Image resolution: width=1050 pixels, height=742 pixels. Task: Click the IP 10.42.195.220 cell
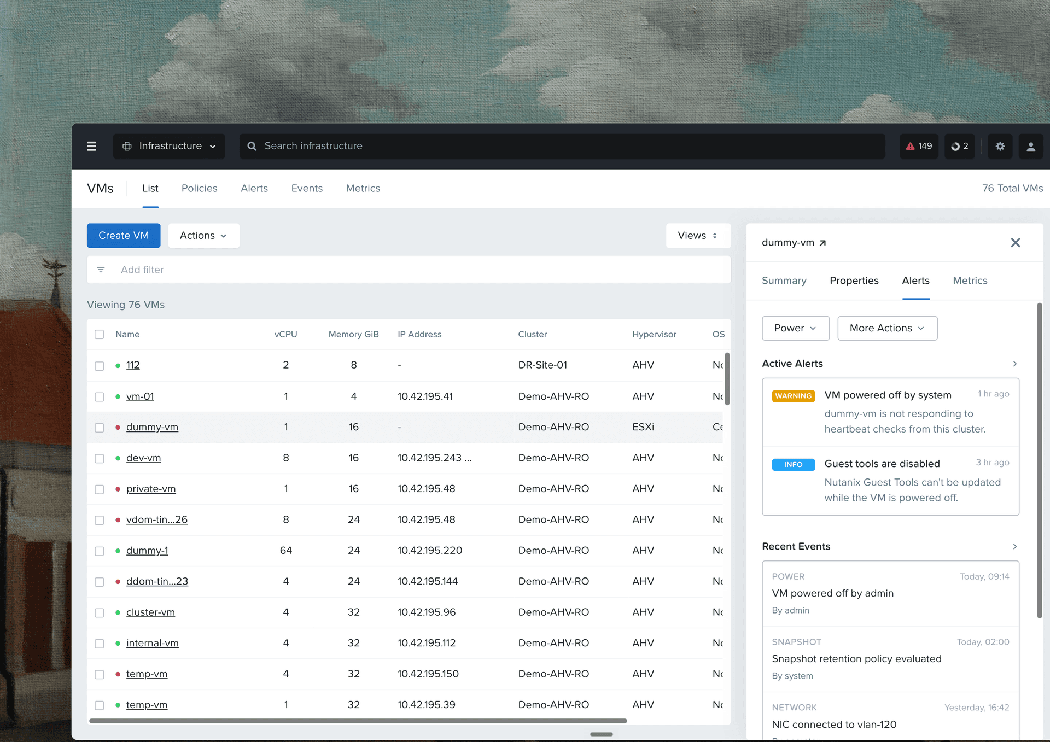tap(430, 551)
